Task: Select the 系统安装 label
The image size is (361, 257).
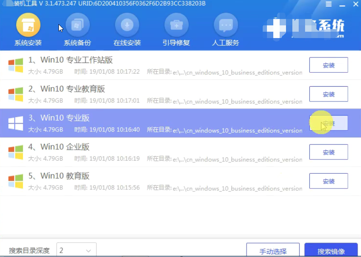Action: pyautogui.click(x=28, y=43)
